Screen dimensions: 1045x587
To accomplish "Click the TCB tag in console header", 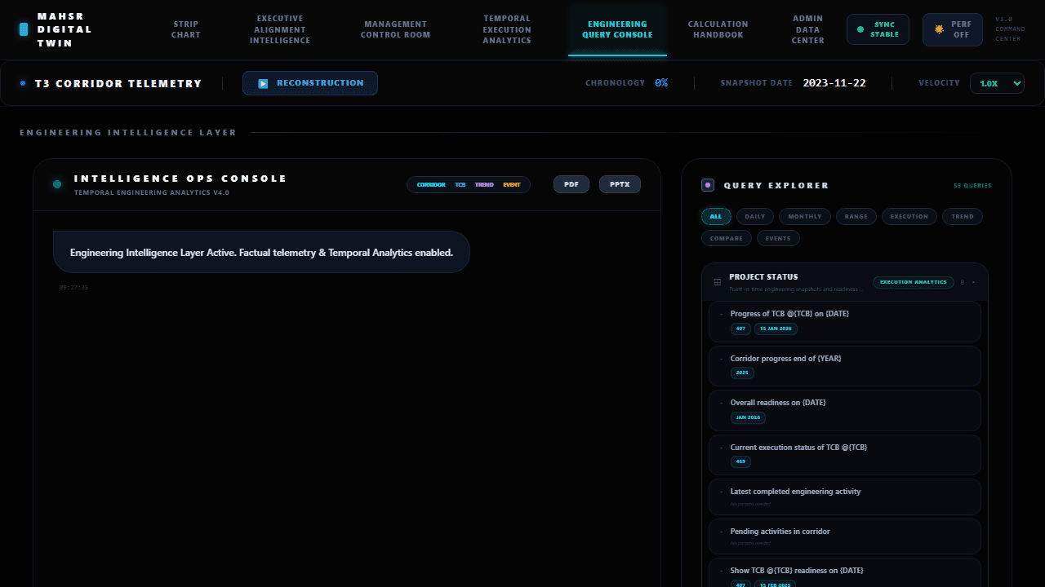I will pos(460,185).
